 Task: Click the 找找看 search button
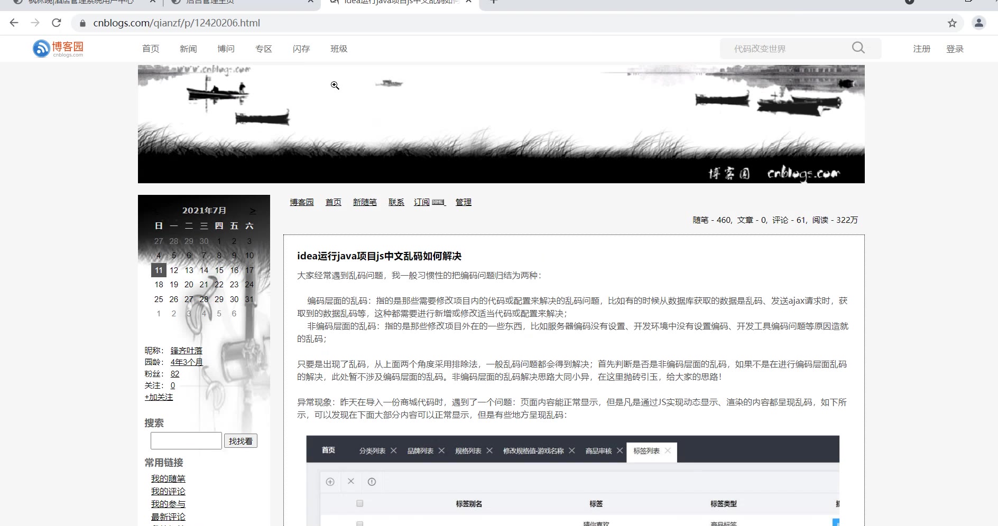click(241, 441)
